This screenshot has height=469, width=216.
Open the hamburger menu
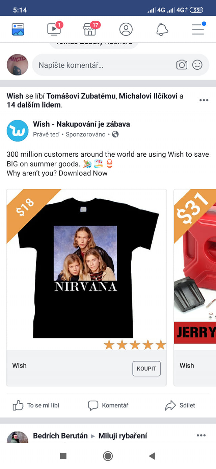pos(198,29)
